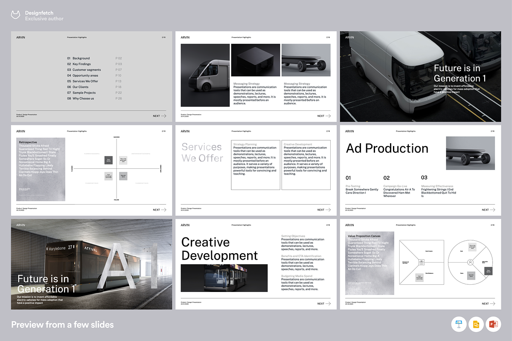Open the black box product photo
The height and width of the screenshot is (341, 512).
[x=255, y=60]
